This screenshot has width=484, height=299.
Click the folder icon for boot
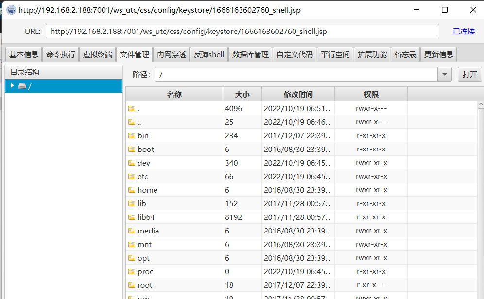[x=132, y=149]
